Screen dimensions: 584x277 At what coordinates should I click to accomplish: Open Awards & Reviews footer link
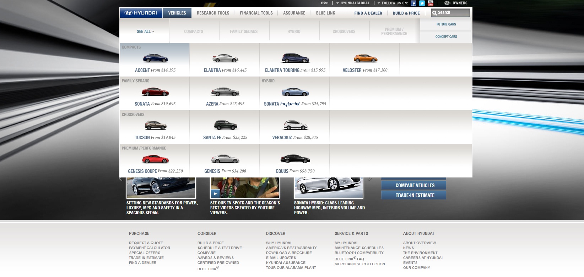216,258
